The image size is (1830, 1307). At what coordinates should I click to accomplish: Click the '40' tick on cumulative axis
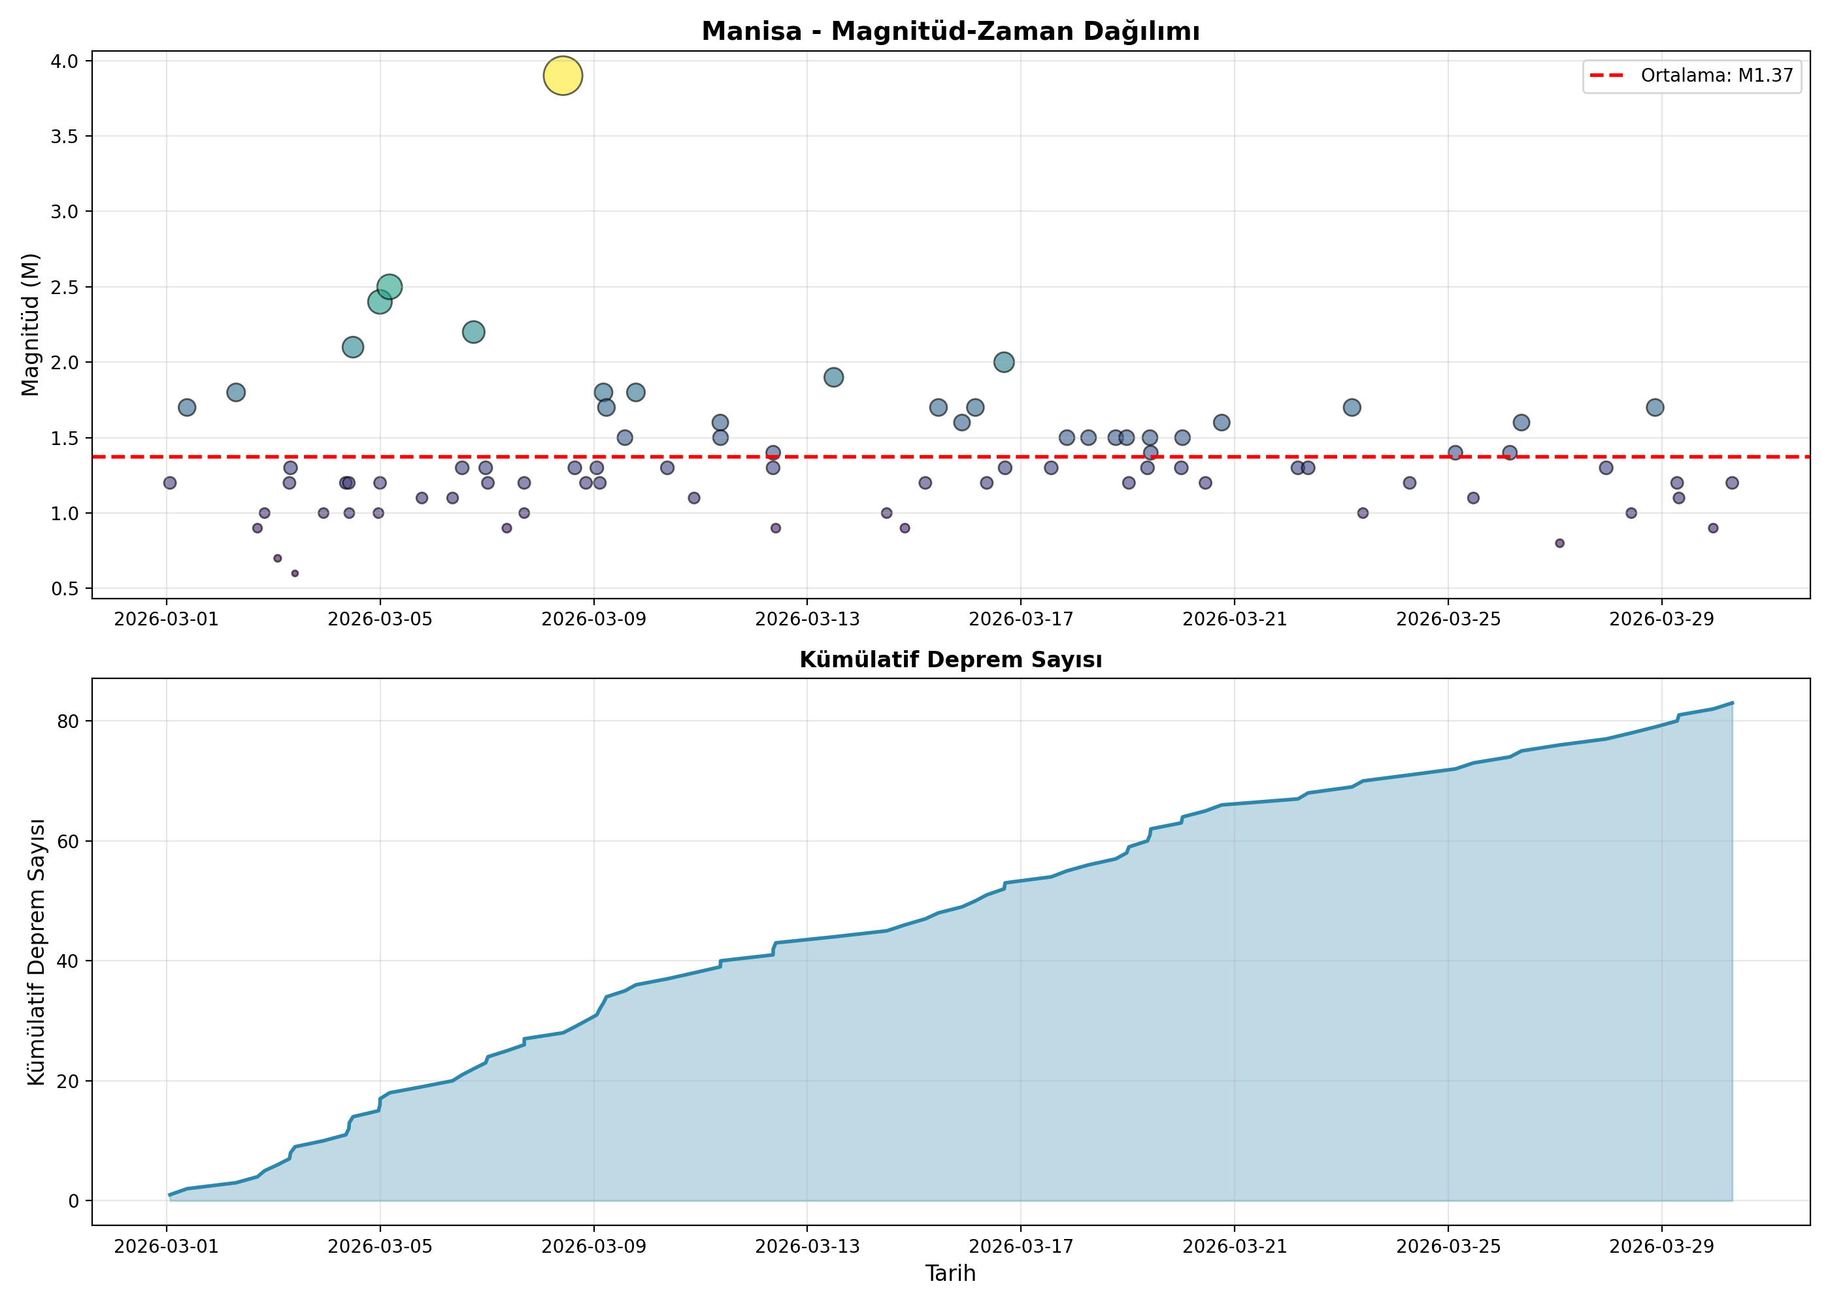click(69, 961)
